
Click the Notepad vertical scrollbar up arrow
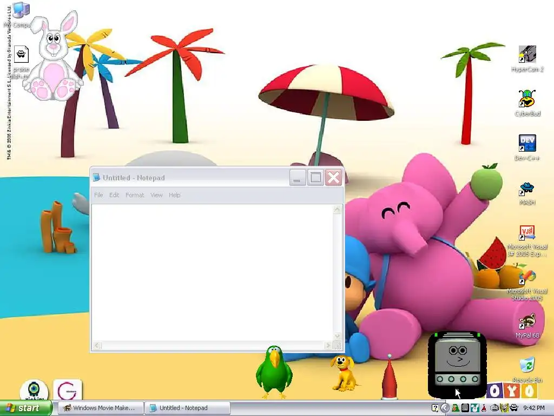[x=338, y=210]
